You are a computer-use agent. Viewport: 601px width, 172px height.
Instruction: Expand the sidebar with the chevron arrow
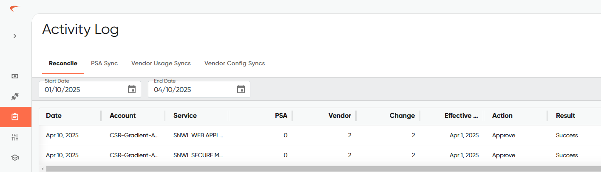pyautogui.click(x=15, y=36)
